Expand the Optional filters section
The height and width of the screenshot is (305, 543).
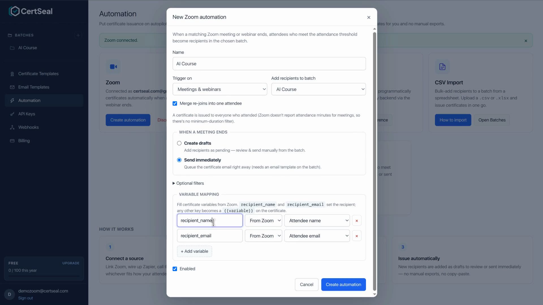(188, 183)
